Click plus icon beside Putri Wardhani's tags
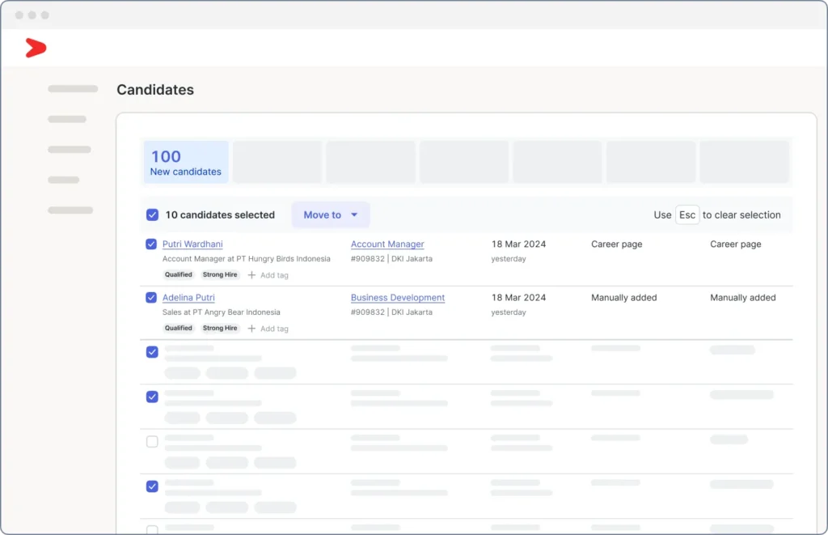The width and height of the screenshot is (828, 535). (x=251, y=275)
